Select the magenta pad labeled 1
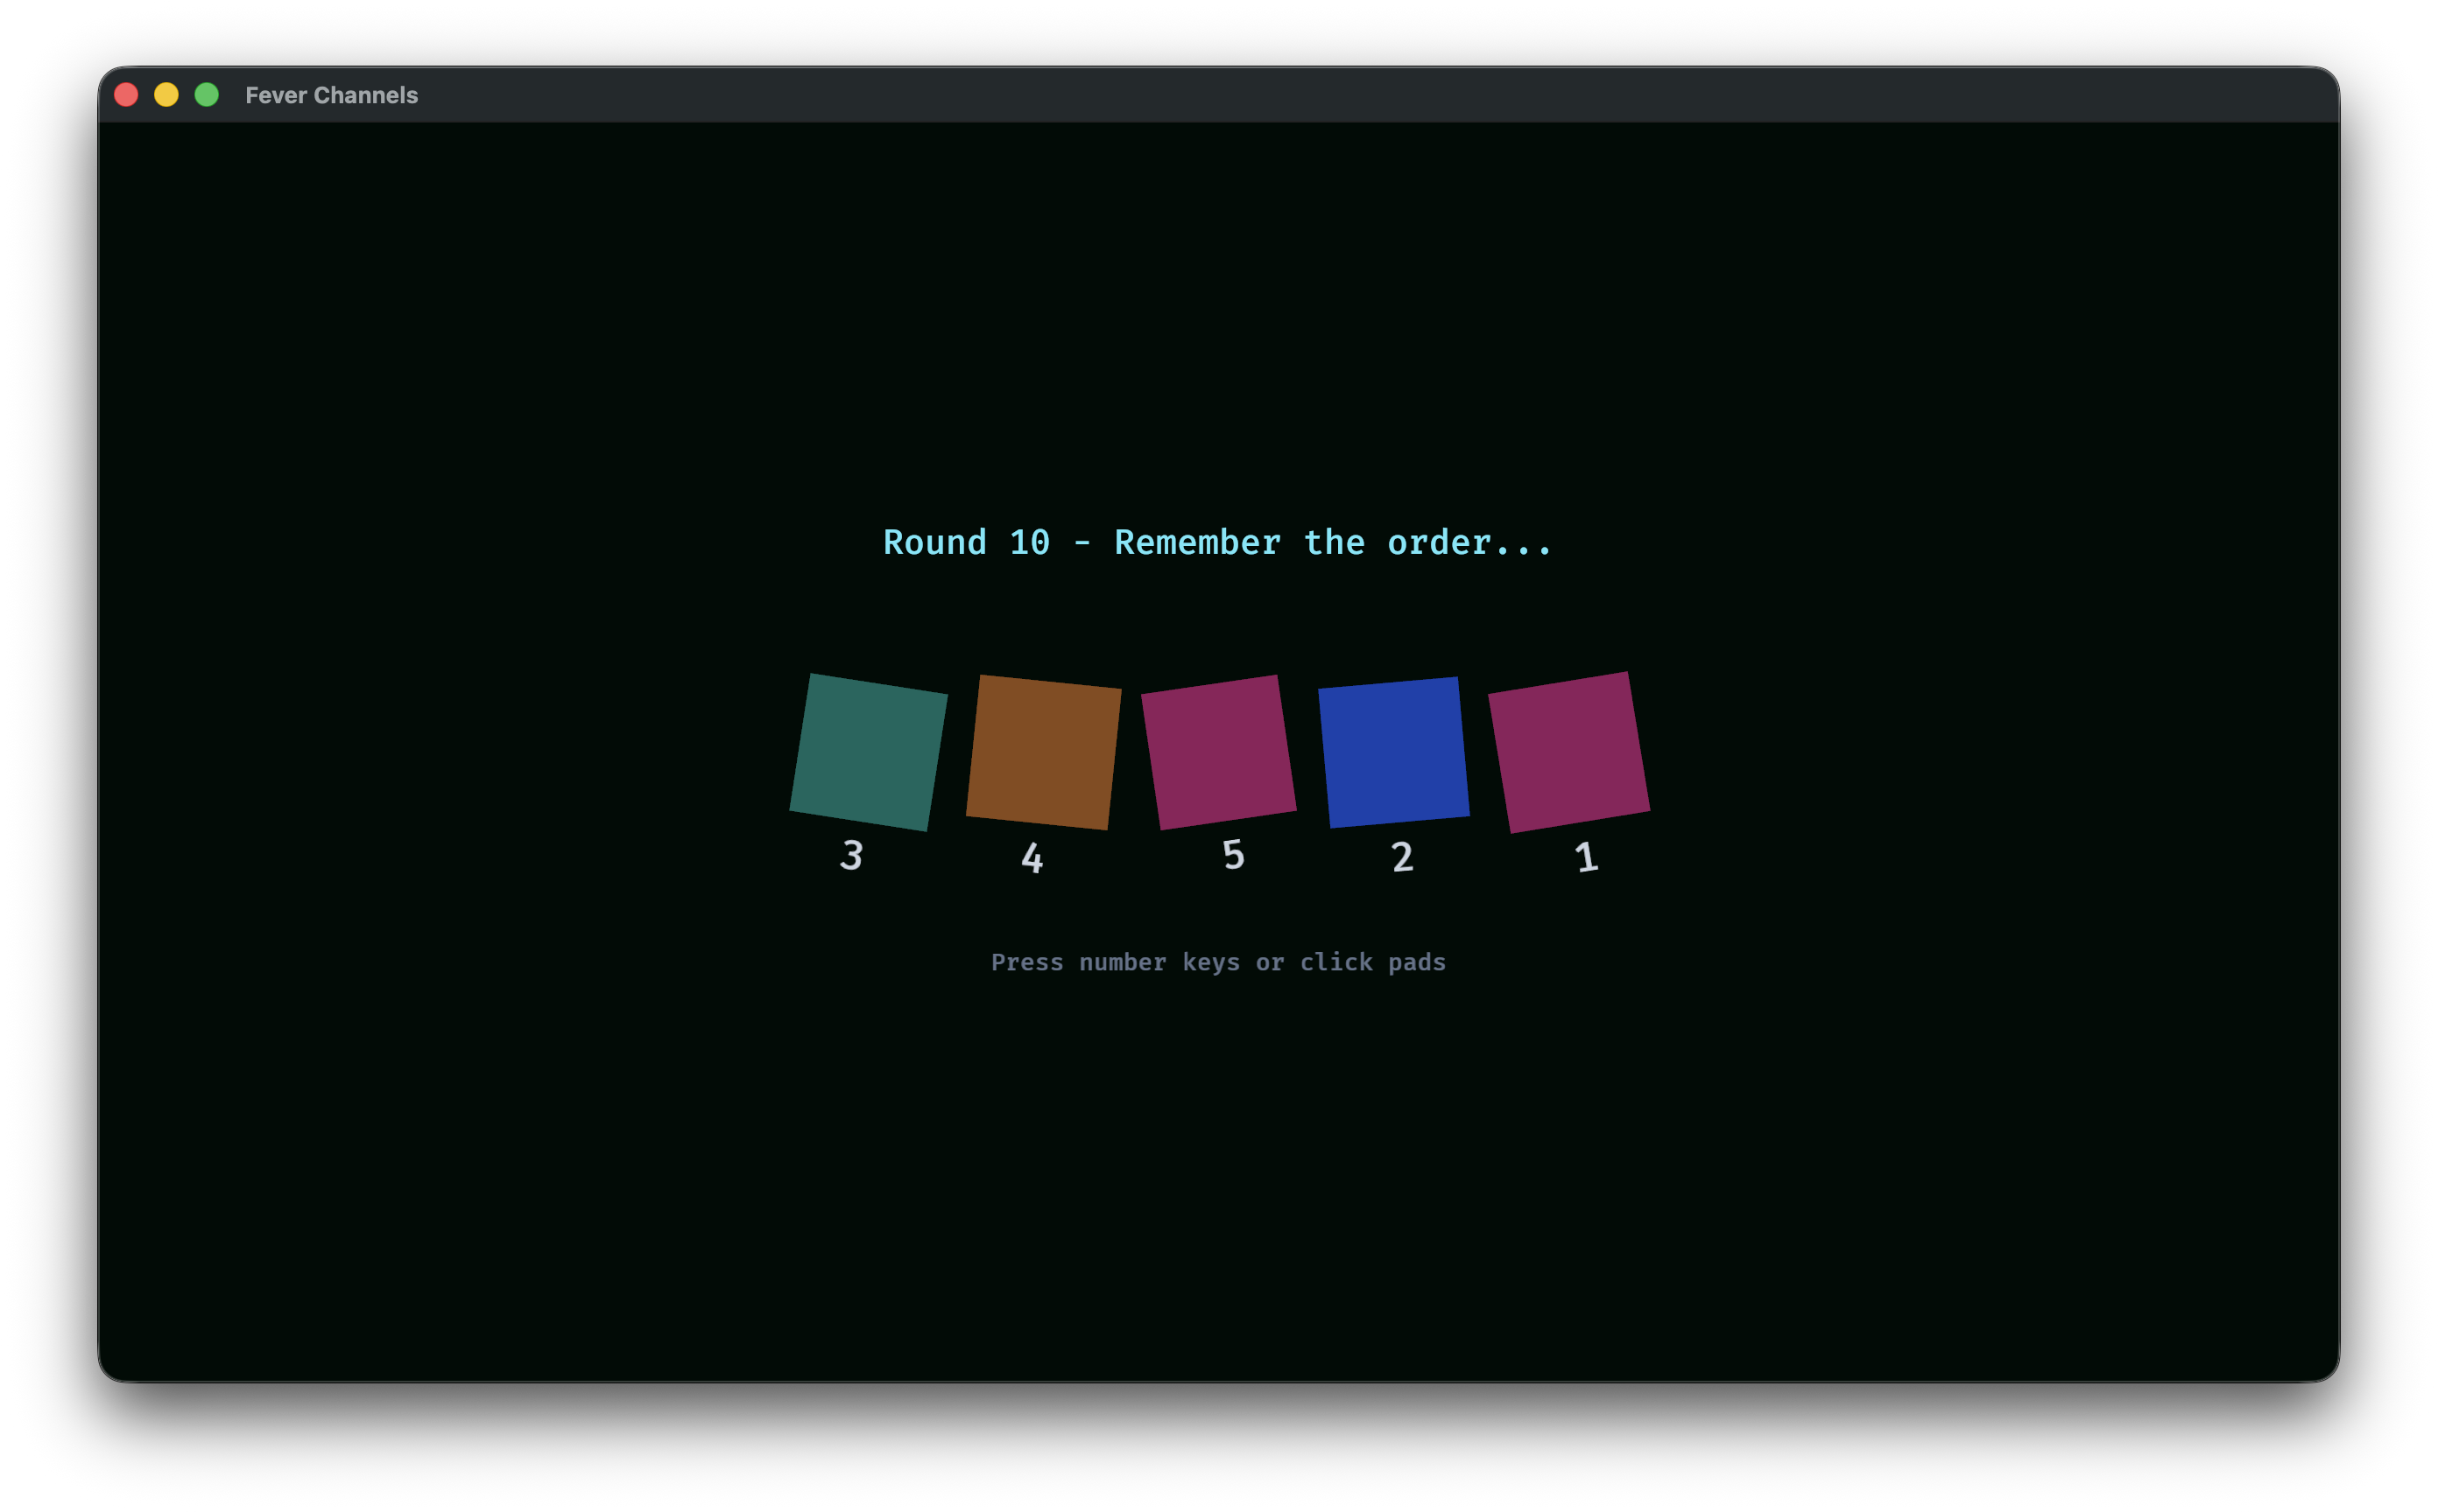The height and width of the screenshot is (1512, 2438). coord(1568,752)
